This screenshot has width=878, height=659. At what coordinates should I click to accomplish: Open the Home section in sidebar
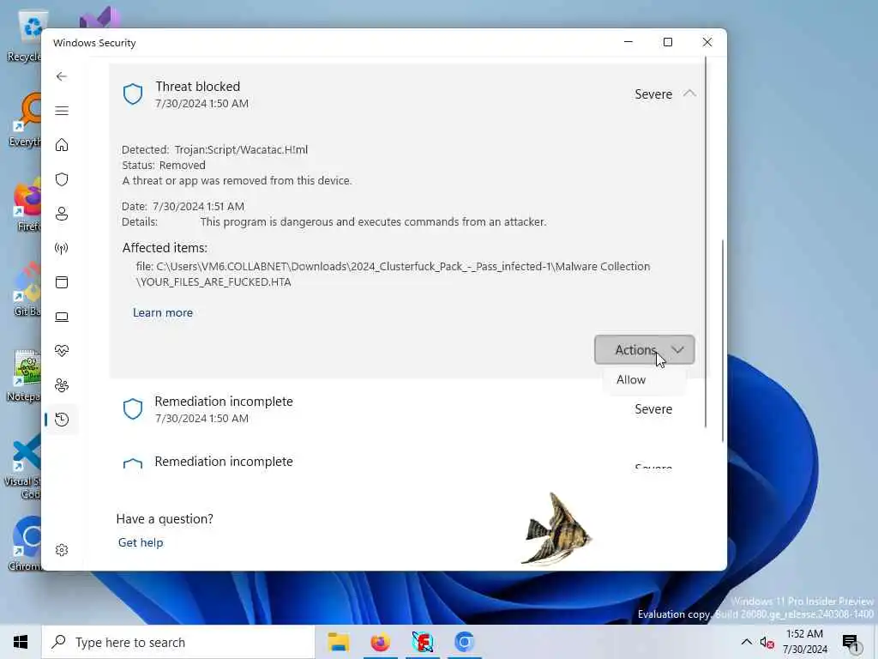coord(62,145)
